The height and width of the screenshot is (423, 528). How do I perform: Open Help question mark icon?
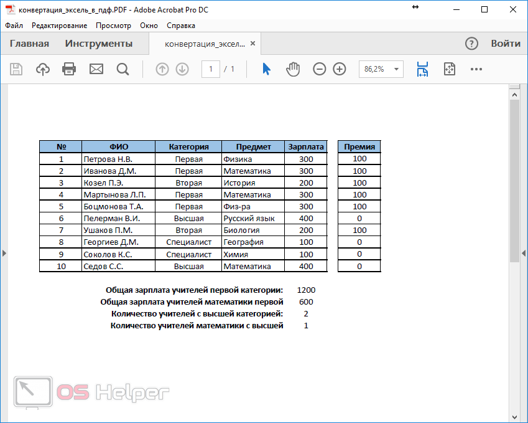point(471,44)
